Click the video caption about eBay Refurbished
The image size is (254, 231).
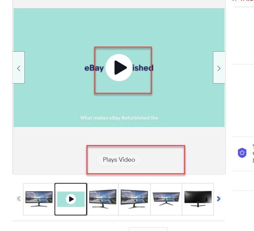(119, 118)
